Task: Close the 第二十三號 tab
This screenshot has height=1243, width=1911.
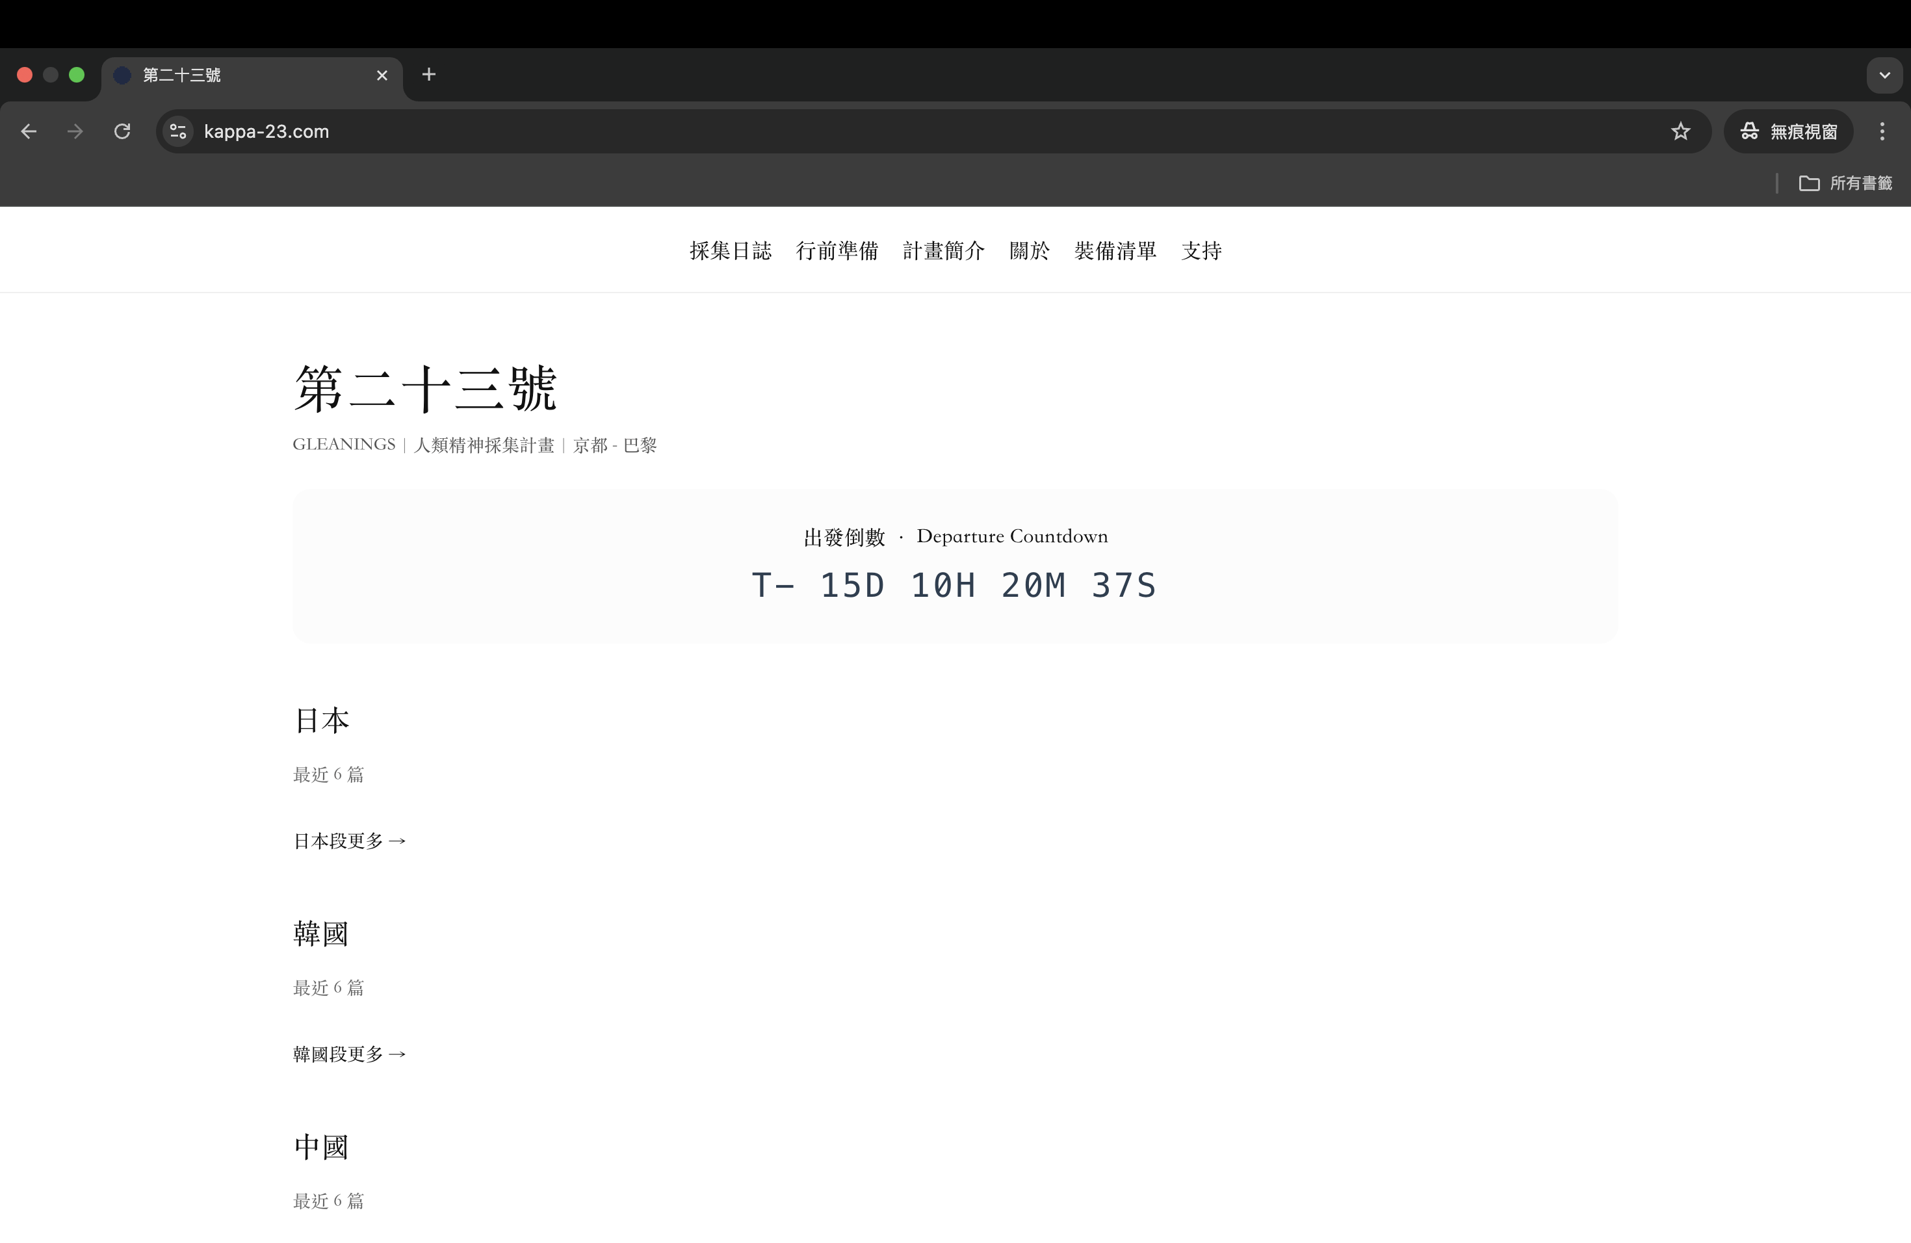Action: coord(382,75)
